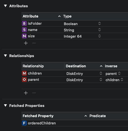Collapse the Fetched Properties section
The height and width of the screenshot is (131, 128).
5,106
